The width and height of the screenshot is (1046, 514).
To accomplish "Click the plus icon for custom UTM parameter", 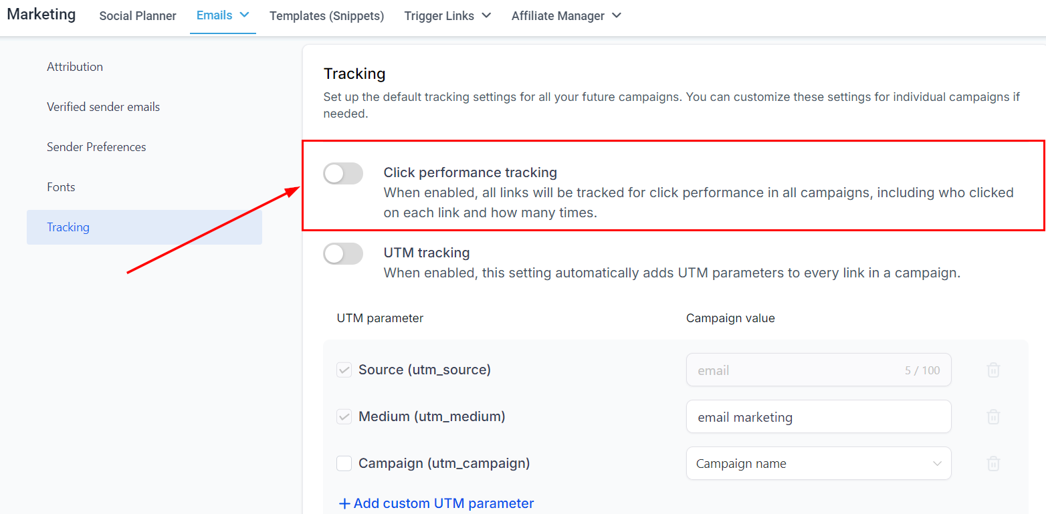I will tap(344, 504).
